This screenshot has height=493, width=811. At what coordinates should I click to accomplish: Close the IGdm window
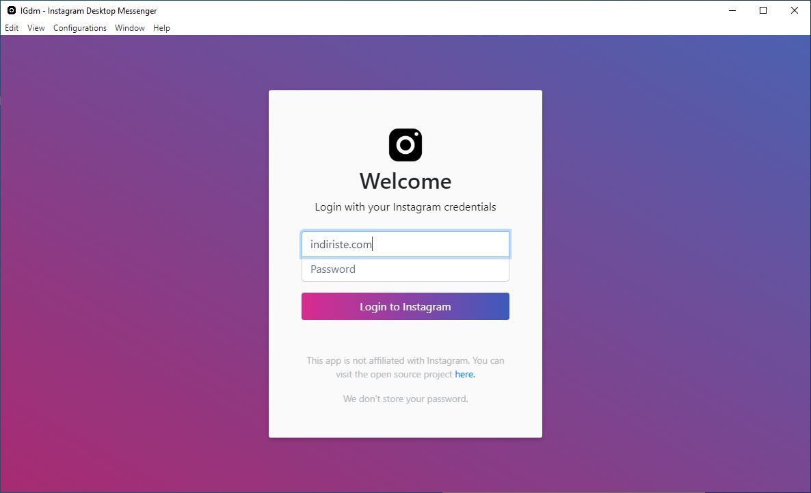coord(795,10)
